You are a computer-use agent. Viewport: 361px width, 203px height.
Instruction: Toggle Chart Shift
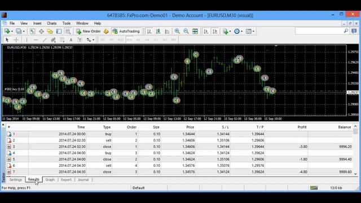pyautogui.click(x=215, y=32)
